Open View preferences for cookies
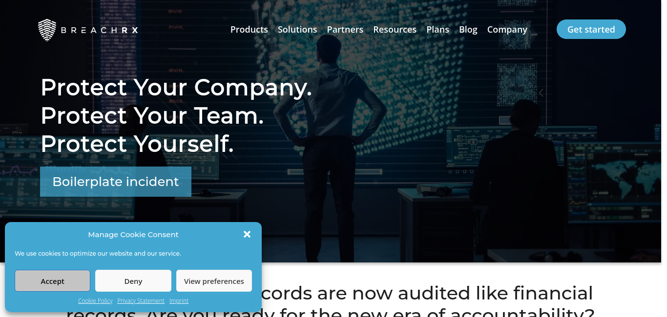 (x=214, y=281)
